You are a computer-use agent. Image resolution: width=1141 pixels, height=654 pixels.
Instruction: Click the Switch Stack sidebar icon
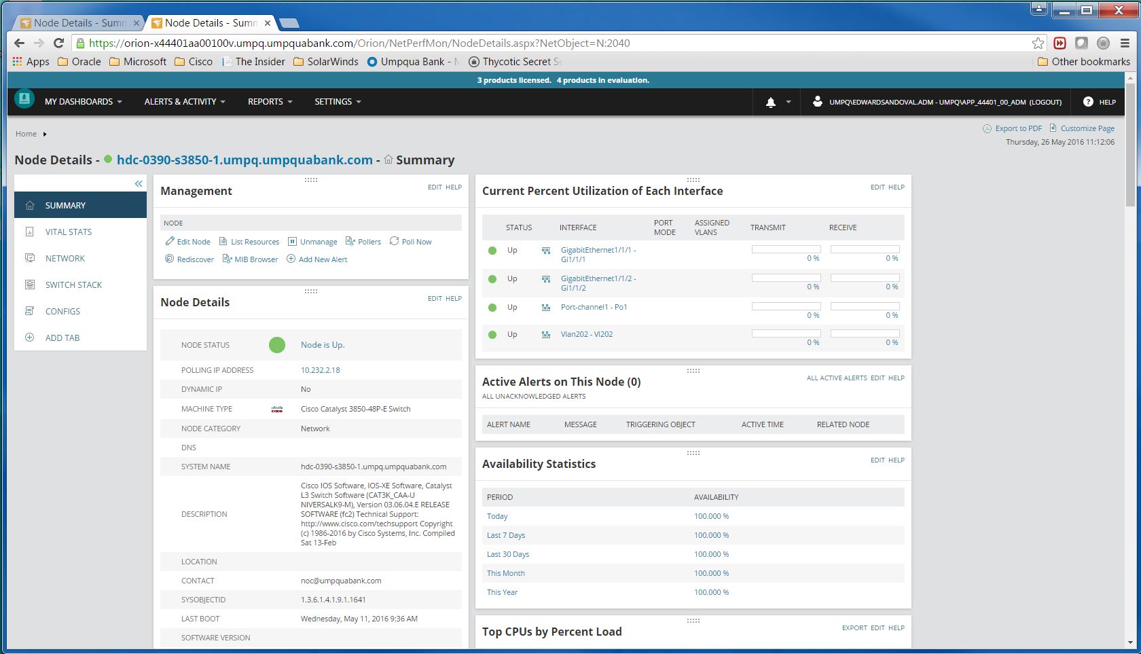pos(29,285)
